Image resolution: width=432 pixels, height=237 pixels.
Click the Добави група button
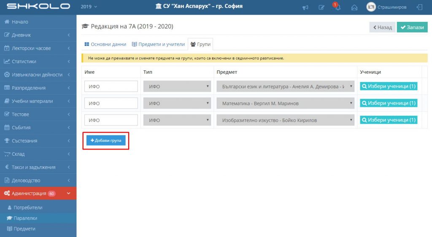click(x=106, y=140)
